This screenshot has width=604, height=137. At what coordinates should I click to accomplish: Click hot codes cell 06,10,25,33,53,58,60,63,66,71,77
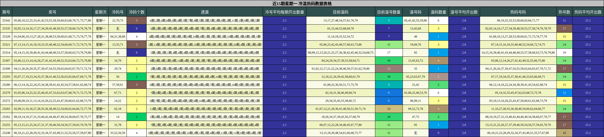click(x=518, y=20)
